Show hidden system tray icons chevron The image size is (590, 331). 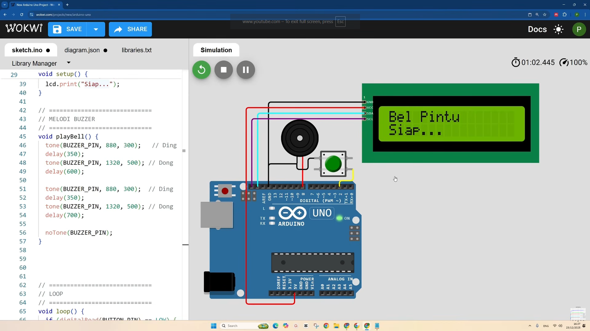(530, 326)
